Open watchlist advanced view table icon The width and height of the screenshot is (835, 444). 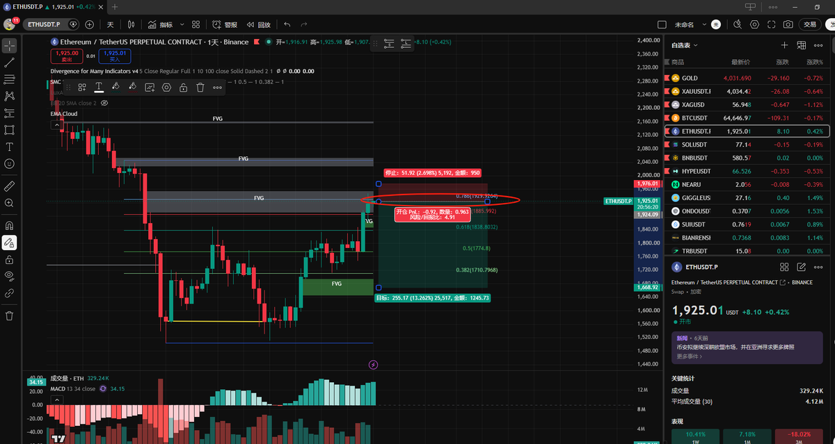pyautogui.click(x=801, y=45)
